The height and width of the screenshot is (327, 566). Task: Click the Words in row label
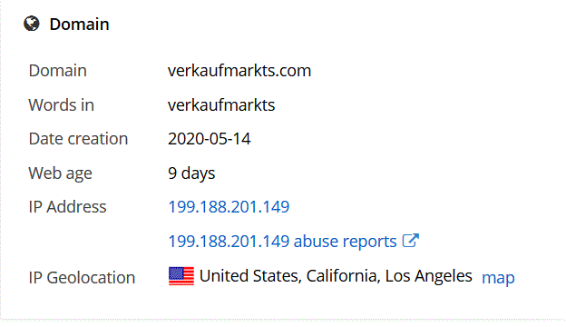pyautogui.click(x=61, y=105)
